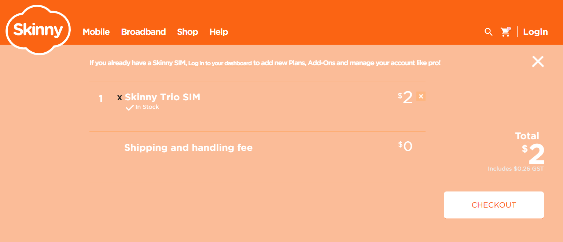
Task: Remove Skinny Trio SIM using small x button
Action: 421,96
